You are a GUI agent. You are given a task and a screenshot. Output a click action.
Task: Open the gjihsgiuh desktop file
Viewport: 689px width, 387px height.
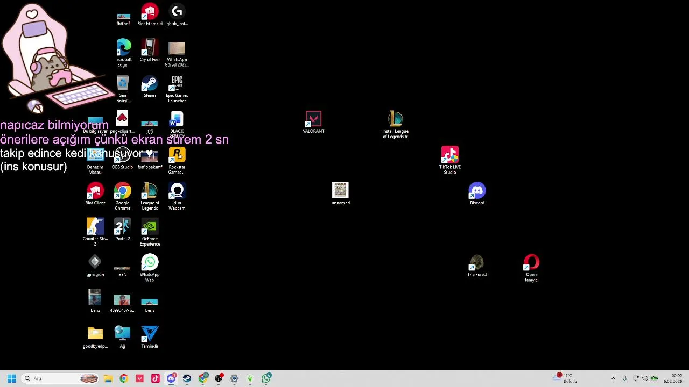95,266
